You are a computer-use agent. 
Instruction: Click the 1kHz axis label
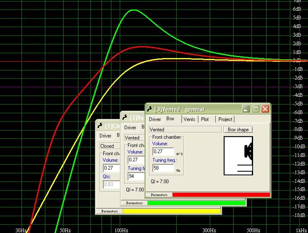pyautogui.click(x=301, y=231)
